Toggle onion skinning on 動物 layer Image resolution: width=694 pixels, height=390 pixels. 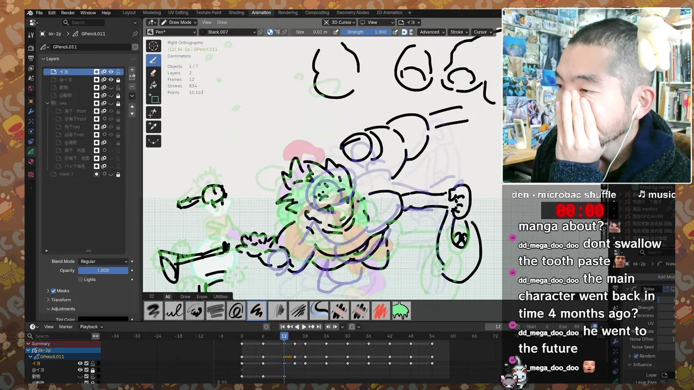click(104, 87)
